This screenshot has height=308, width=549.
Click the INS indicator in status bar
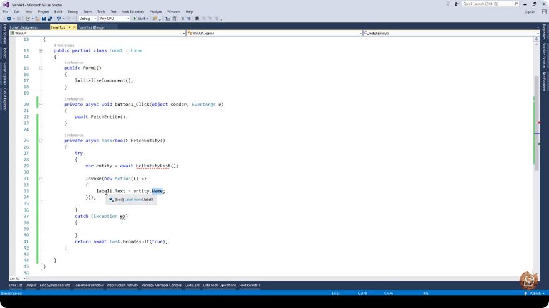(425, 293)
